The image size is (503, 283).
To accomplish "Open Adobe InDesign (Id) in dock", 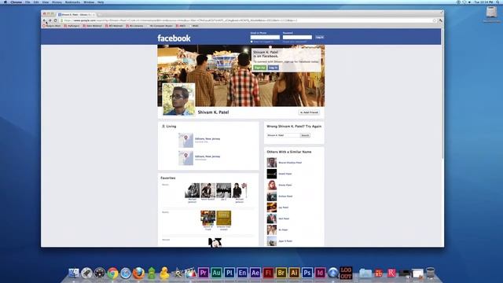I will click(x=320, y=273).
